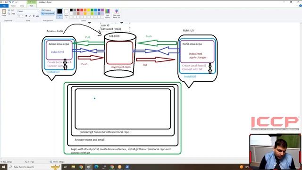The height and width of the screenshot is (170, 302).
Task: Click the canvas dimensions status bar entry
Action: click(x=57, y=161)
